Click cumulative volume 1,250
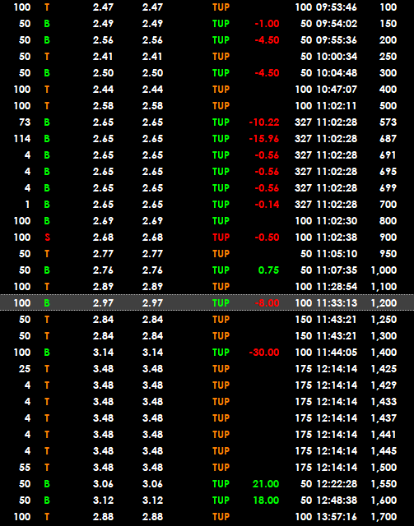Screen dimensions: 414x526 click(384, 320)
